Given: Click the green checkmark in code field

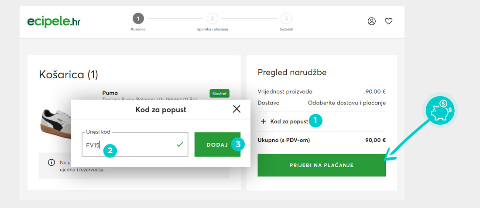Looking at the screenshot, I should [180, 144].
